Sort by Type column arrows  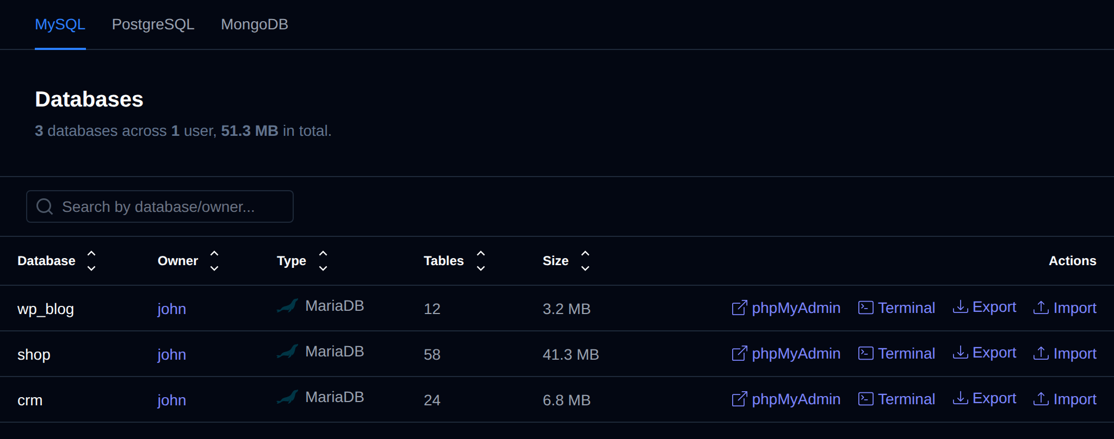pos(323,261)
